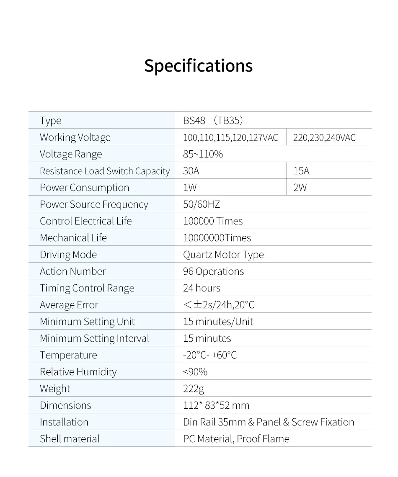Select the 100,110,115,120,127VAC voltage cell
Image resolution: width=398 pixels, height=477 pixels.
pos(231,137)
